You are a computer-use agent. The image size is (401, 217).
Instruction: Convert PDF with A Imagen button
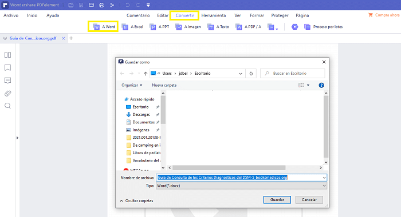point(188,27)
